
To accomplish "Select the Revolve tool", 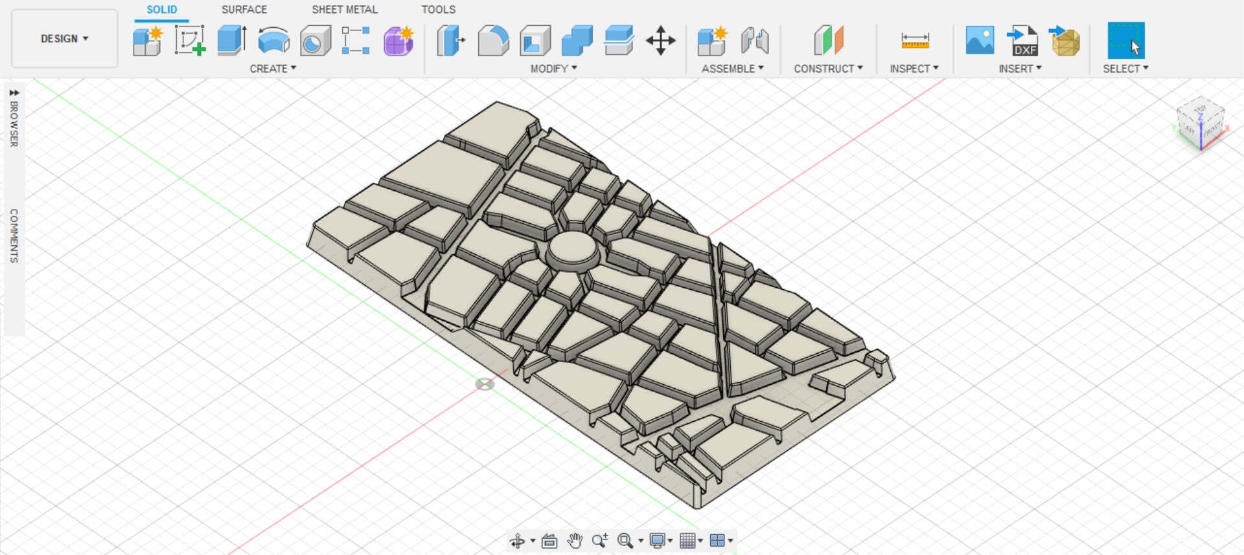I will coord(273,41).
